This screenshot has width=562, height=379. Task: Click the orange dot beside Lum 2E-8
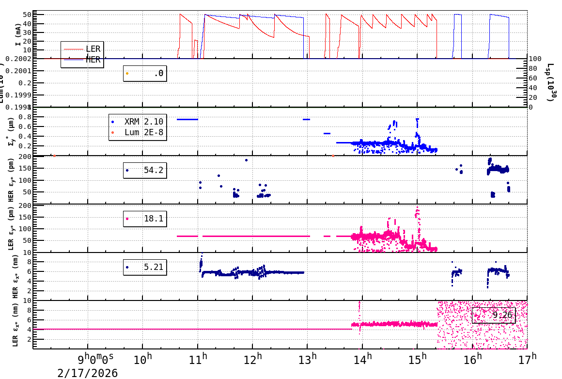click(113, 133)
